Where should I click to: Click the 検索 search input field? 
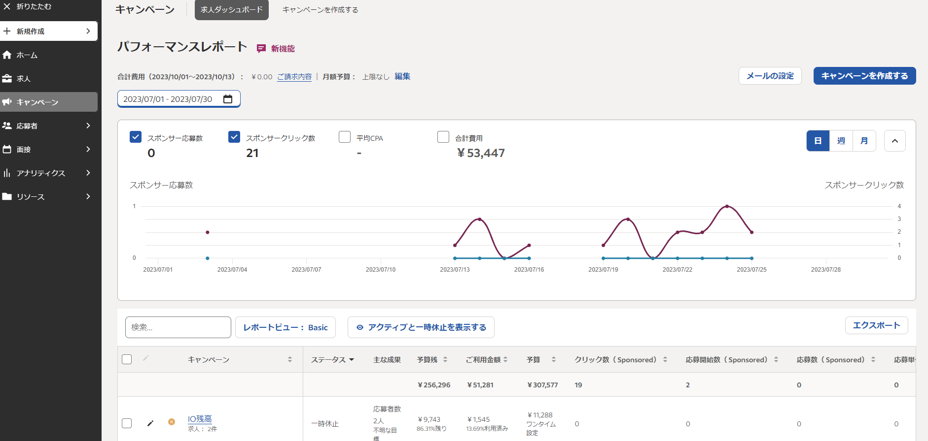(x=178, y=327)
